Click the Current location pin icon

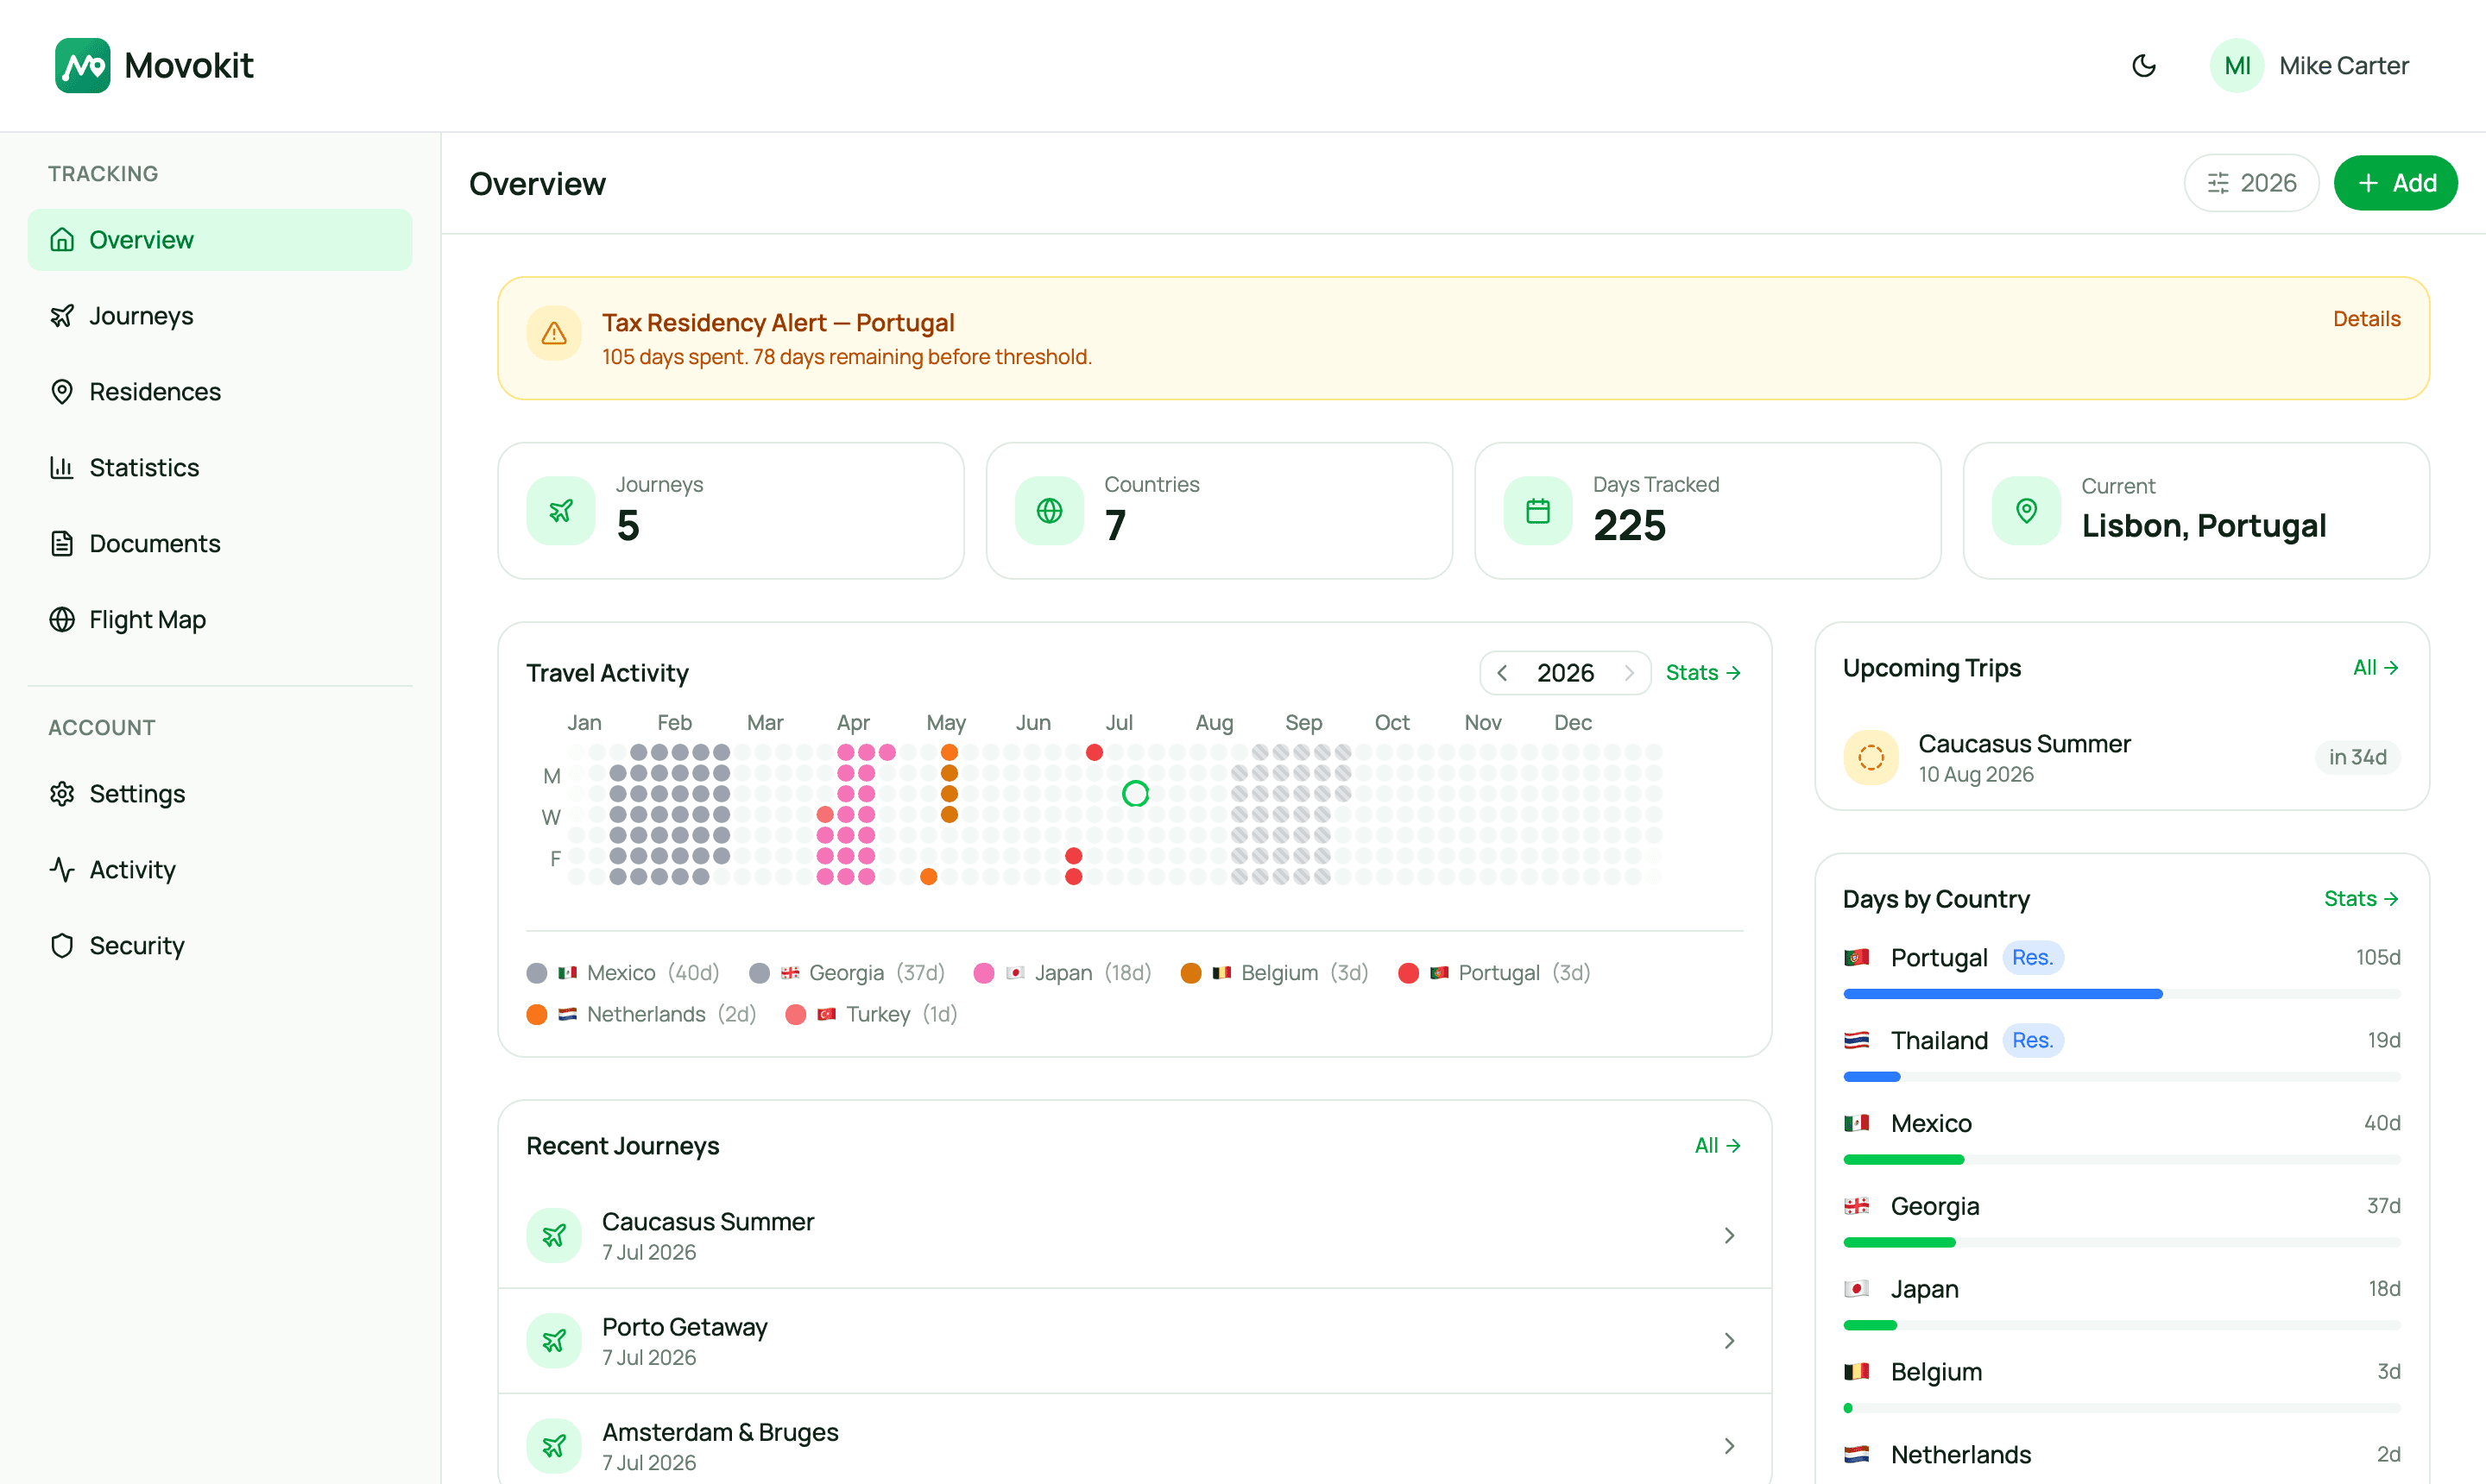tap(2026, 511)
